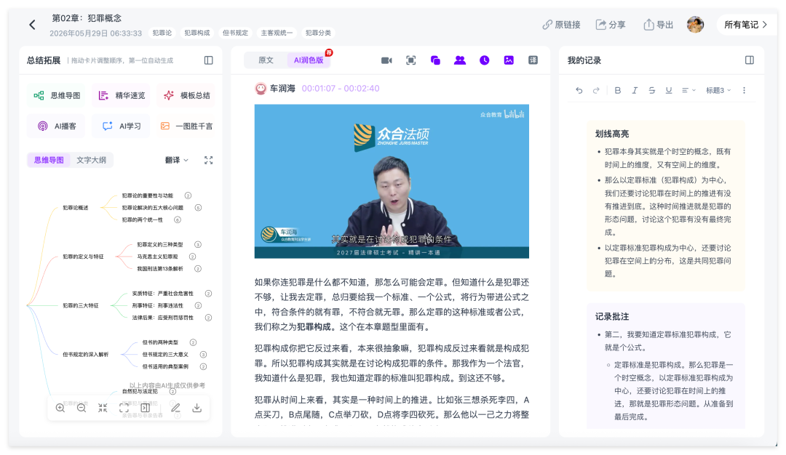The height and width of the screenshot is (455, 786).
Task: Click the 导出 export button
Action: tap(658, 25)
